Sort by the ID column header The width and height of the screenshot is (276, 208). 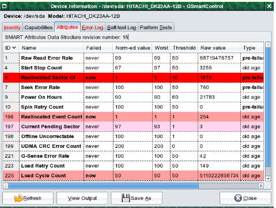[x=11, y=48]
